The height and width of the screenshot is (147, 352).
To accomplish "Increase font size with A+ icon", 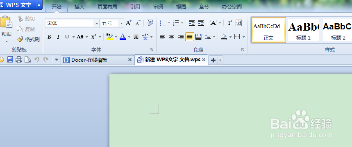I will (128, 23).
